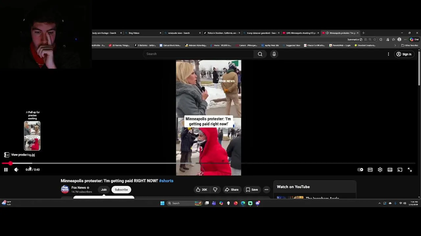Open the Fox News channel name link
This screenshot has width=421, height=236.
[x=79, y=187]
